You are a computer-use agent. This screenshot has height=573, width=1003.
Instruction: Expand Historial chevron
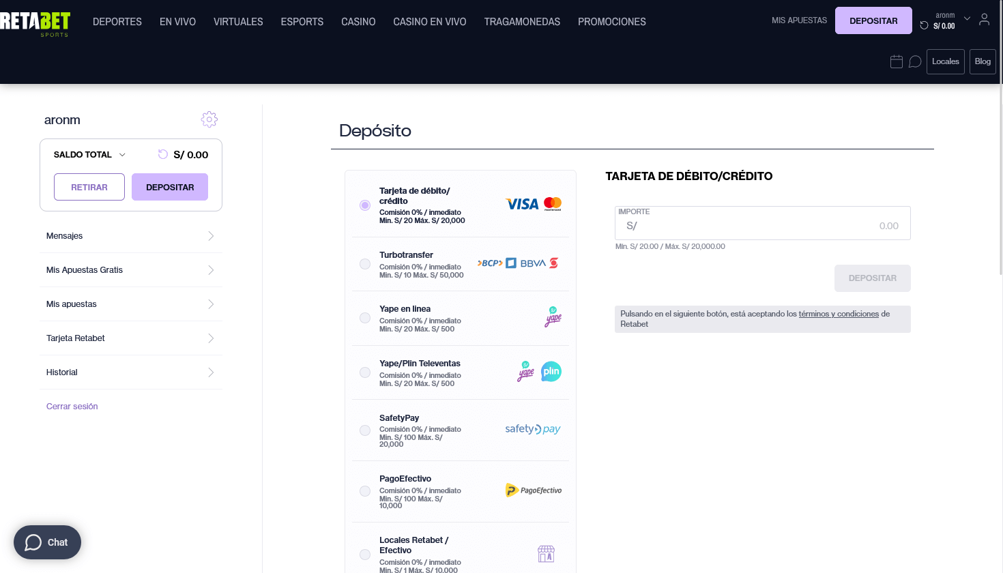(211, 372)
